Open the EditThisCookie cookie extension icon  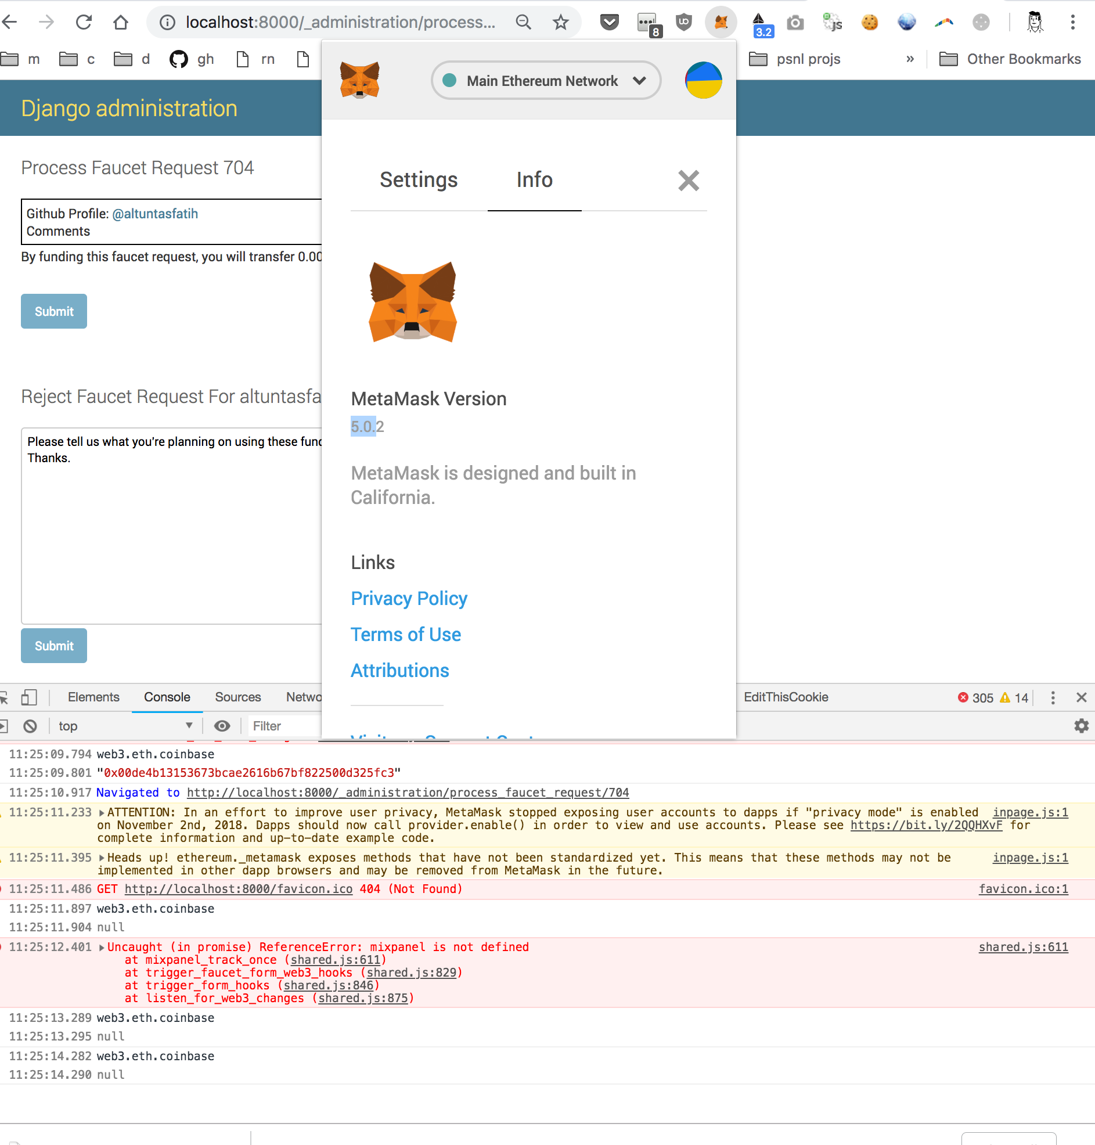pyautogui.click(x=870, y=22)
